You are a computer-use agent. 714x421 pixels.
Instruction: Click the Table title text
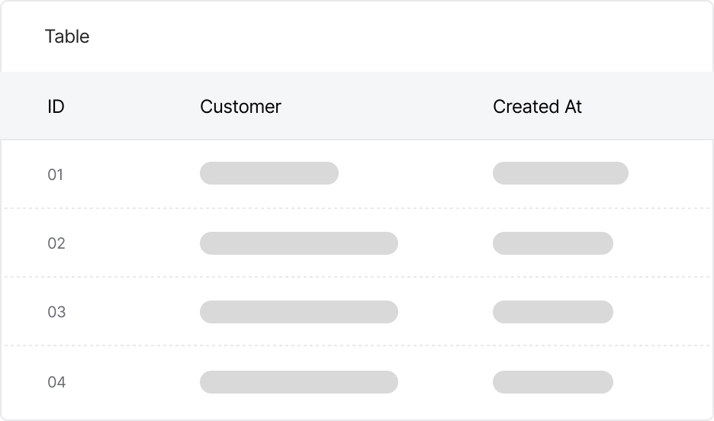tap(67, 37)
